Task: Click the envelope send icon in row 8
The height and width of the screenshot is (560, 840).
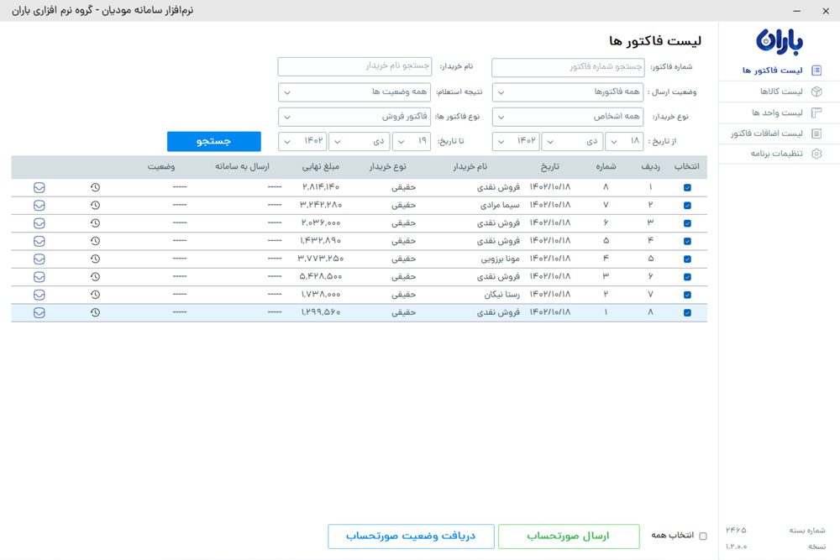Action: (x=39, y=312)
